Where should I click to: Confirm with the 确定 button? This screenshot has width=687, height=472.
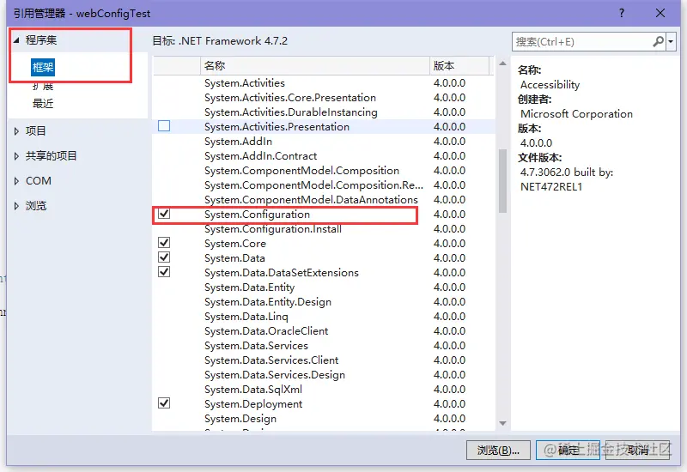tap(568, 450)
